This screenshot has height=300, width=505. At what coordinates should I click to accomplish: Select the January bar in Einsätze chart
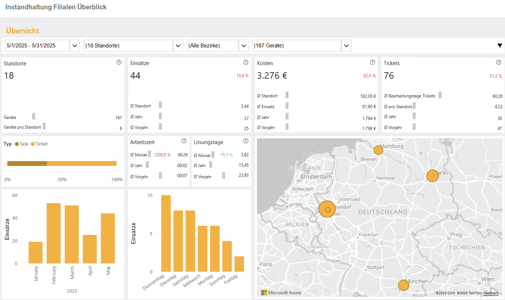point(36,253)
